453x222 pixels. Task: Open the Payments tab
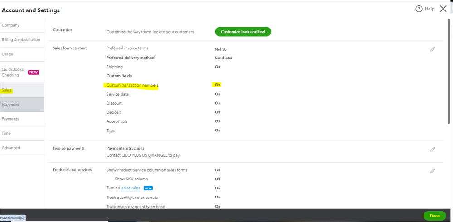tap(10, 119)
